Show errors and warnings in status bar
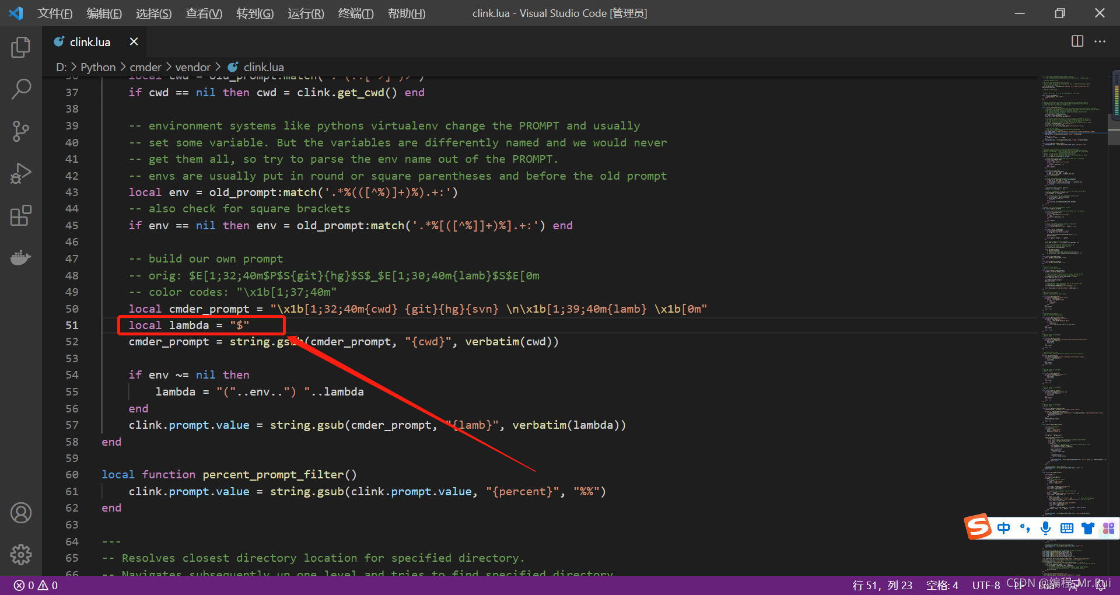The image size is (1120, 595). 36,585
